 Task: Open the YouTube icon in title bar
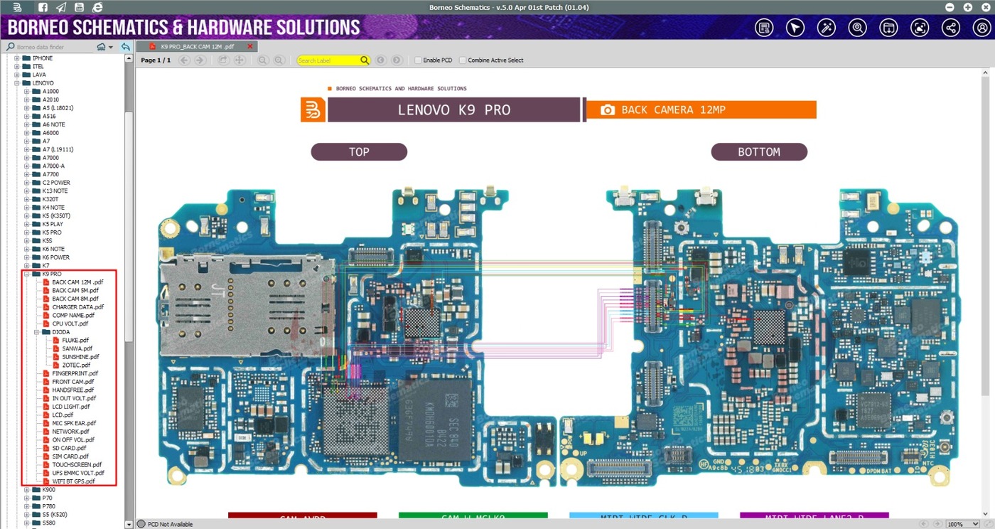coord(79,7)
